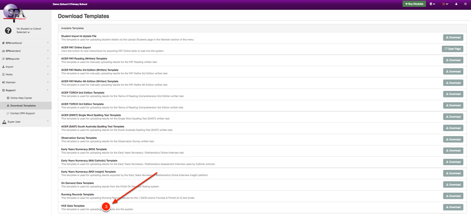This screenshot has height=217, width=471.
Task: Click the SPAmarkbook book icon in sidebar
Action: pos(3,43)
